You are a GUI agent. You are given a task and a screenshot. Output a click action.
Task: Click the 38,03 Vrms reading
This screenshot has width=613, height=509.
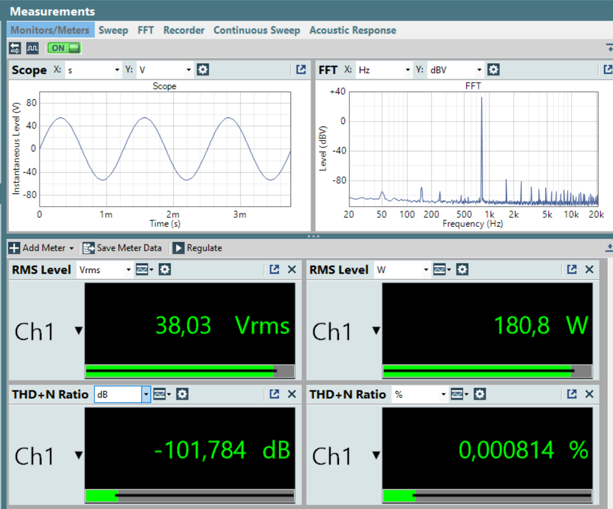[222, 325]
